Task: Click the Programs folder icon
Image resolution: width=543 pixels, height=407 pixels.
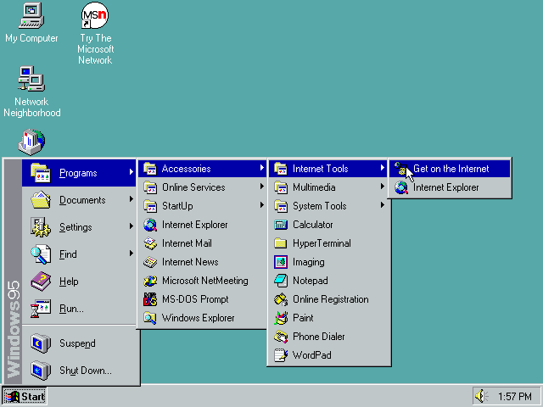Action: click(x=41, y=173)
